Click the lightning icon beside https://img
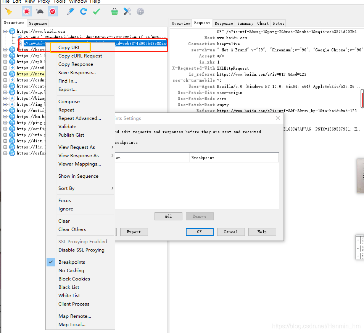The width and height of the screenshot is (364, 333). (12, 104)
